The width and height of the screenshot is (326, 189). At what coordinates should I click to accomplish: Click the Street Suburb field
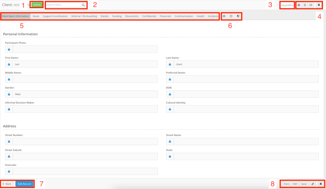[x=85, y=156]
